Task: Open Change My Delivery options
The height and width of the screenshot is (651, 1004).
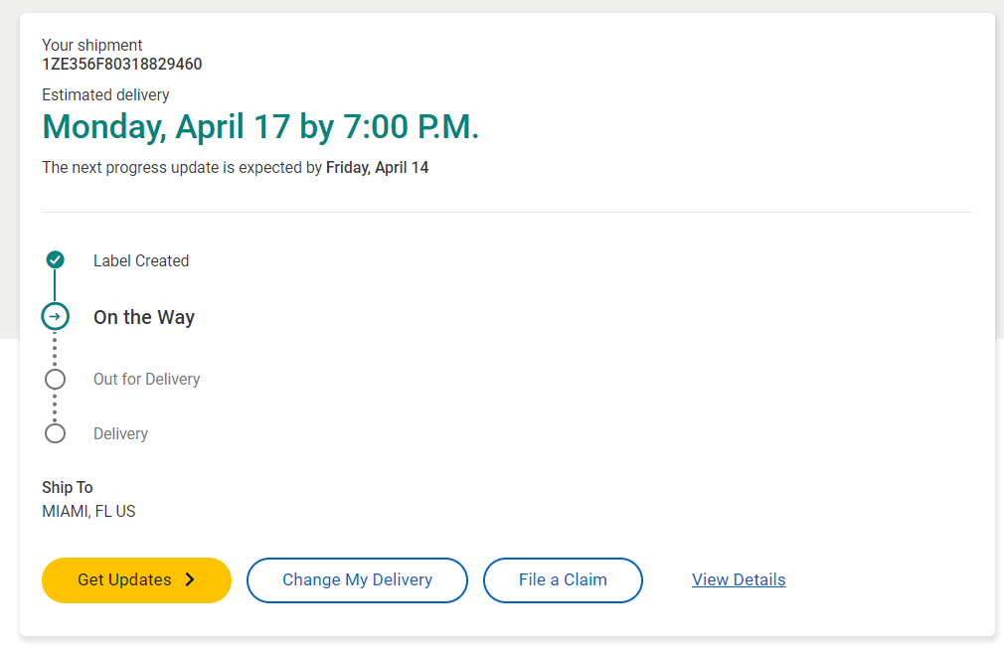Action: (x=357, y=580)
